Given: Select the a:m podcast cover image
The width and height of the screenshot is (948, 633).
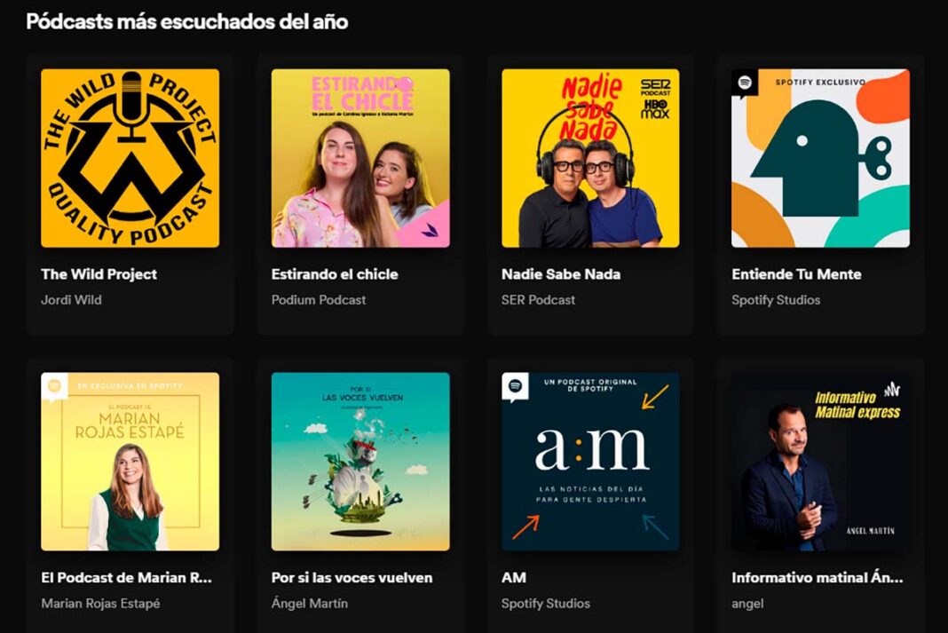Looking at the screenshot, I should pyautogui.click(x=590, y=462).
